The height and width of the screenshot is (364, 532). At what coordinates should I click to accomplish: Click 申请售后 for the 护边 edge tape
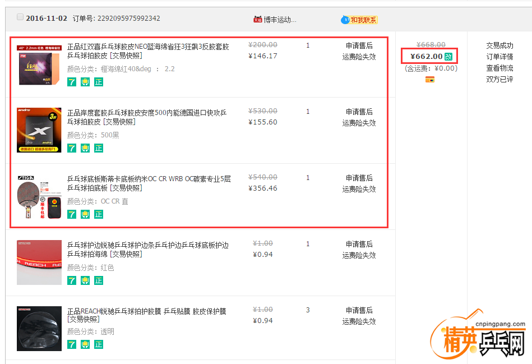(x=359, y=244)
